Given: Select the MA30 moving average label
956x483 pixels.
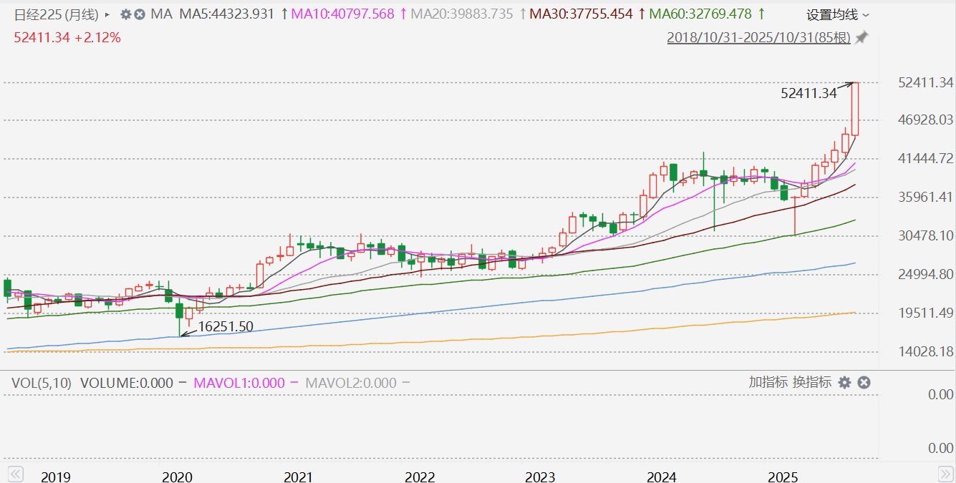Looking at the screenshot, I should tap(581, 14).
